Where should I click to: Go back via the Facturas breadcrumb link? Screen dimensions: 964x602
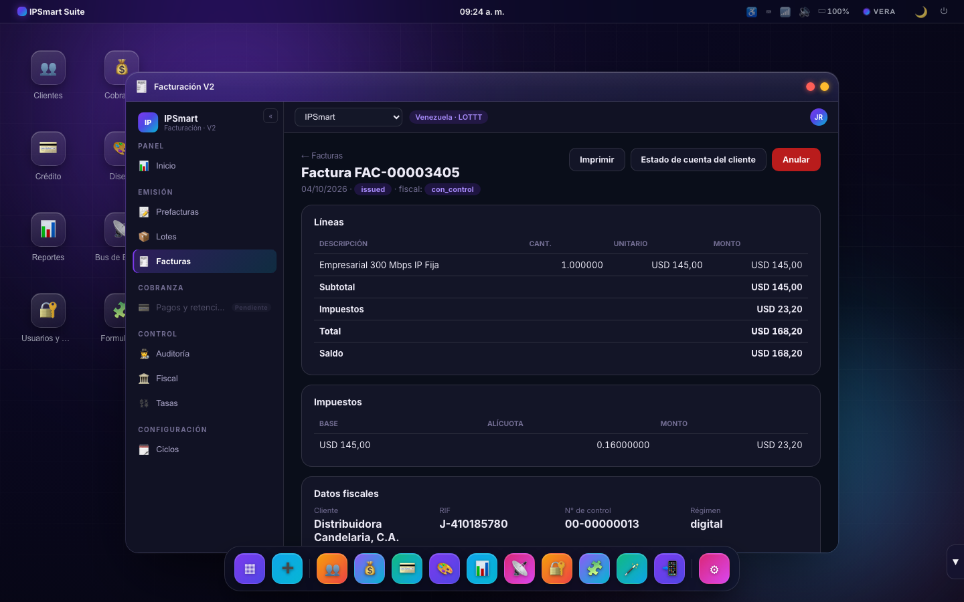coord(322,156)
